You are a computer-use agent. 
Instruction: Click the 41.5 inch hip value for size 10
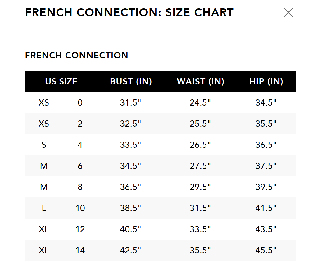click(266, 208)
